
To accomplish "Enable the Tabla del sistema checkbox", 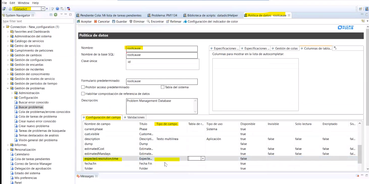I will pyautogui.click(x=163, y=87).
